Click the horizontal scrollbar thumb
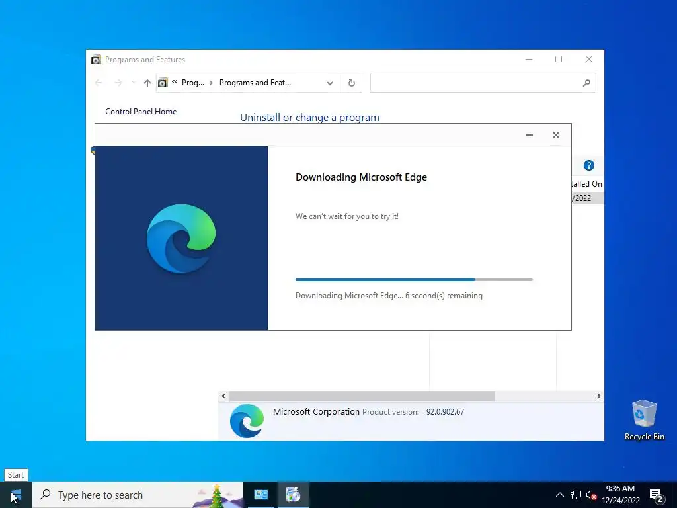 [x=362, y=396]
